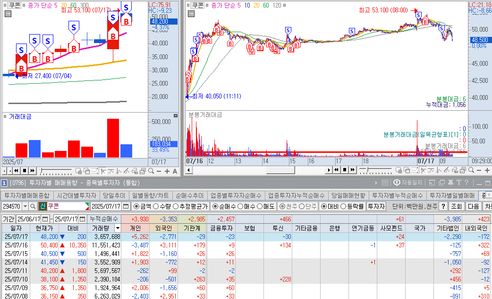Click the 2025/07/17 date input field
The height and width of the screenshot is (299, 492).
(106, 207)
